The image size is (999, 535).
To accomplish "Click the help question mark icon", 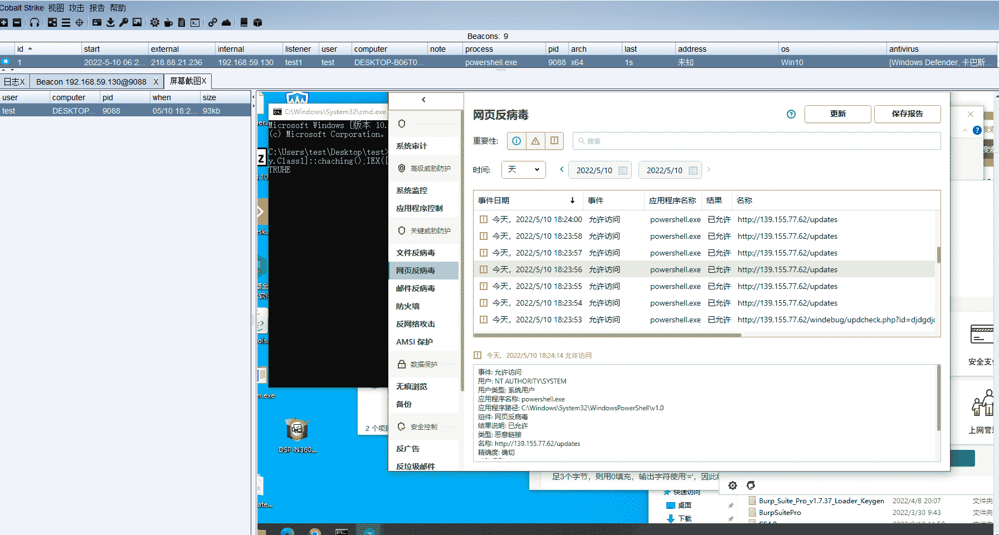I will click(x=791, y=114).
